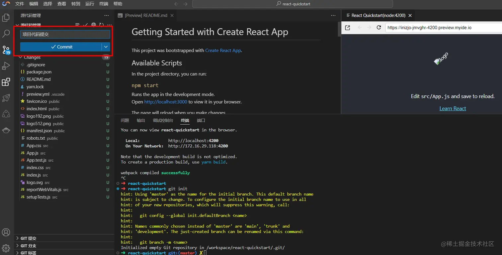The height and width of the screenshot is (255, 502).
Task: Open the Extensions view
Action: (6, 82)
